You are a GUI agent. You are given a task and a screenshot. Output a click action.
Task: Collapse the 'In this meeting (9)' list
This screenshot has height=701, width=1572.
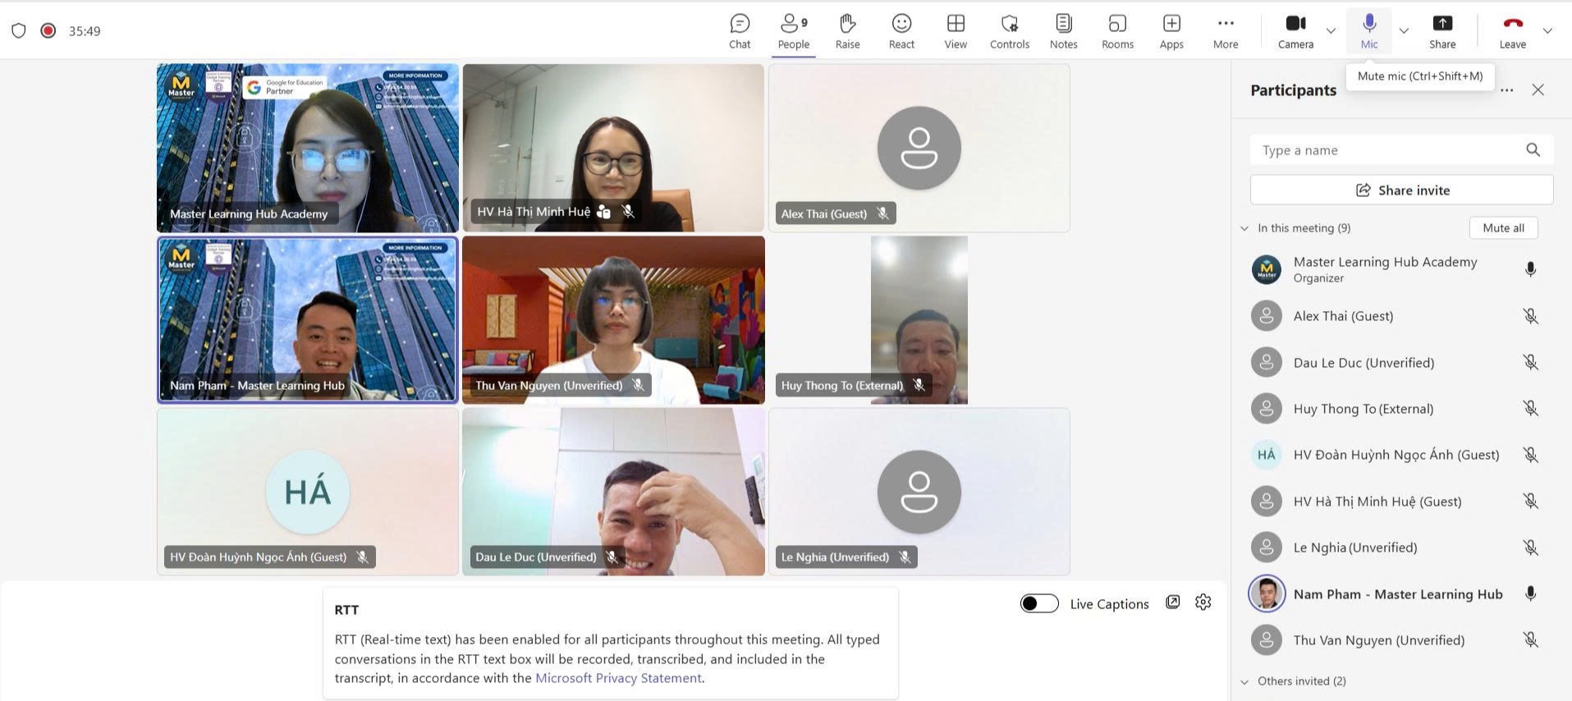(1244, 228)
